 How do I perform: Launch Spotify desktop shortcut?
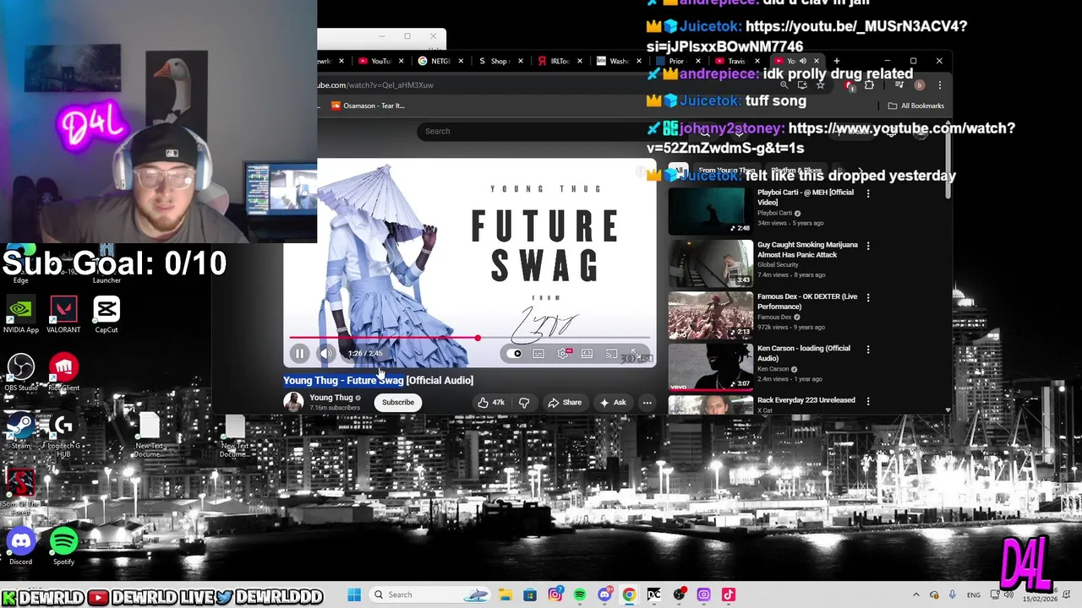pyautogui.click(x=63, y=547)
